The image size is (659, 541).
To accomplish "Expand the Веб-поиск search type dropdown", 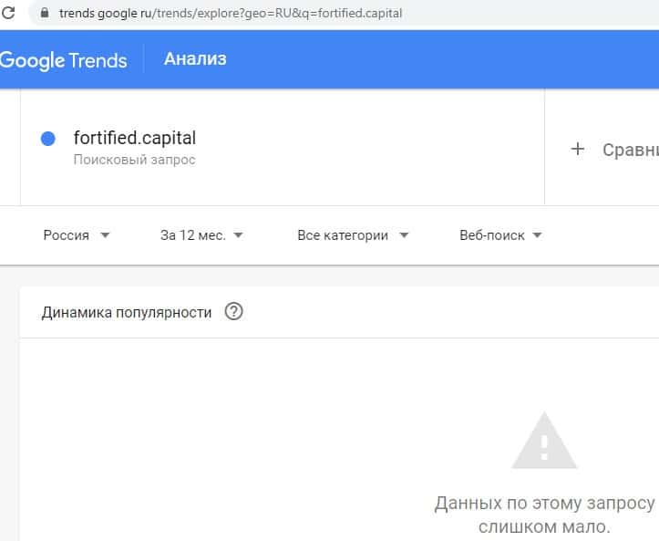I will (500, 235).
